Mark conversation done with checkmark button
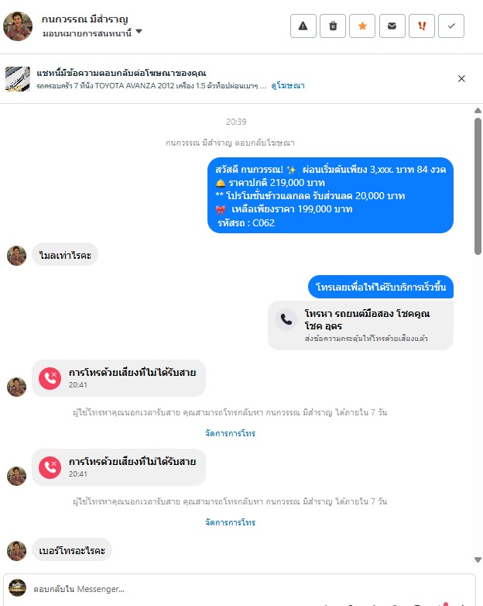This screenshot has height=606, width=483. point(451,26)
